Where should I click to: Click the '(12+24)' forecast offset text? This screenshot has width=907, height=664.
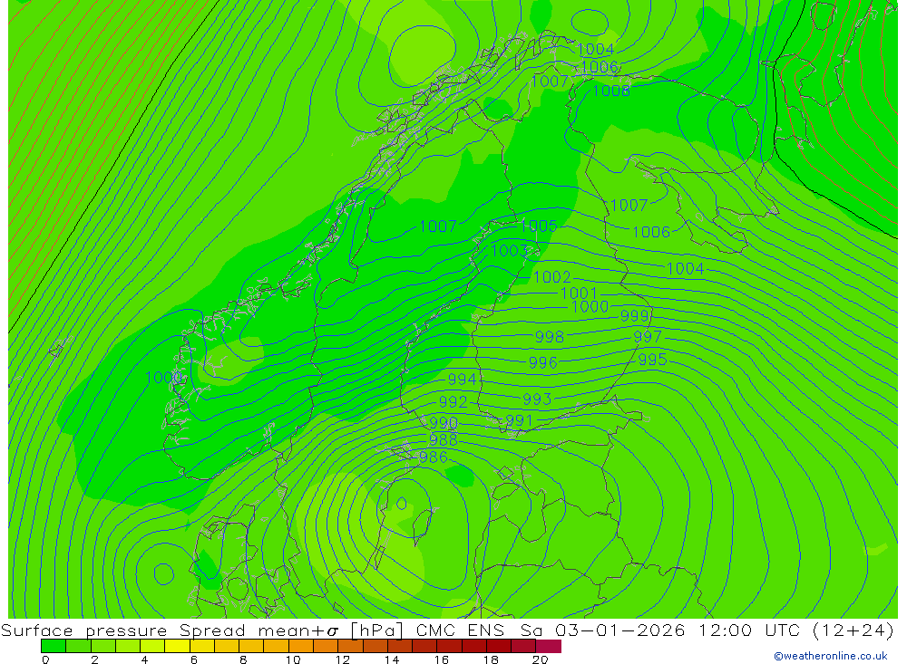tap(853, 630)
